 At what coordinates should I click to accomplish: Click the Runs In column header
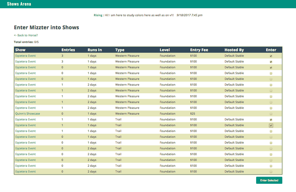click(94, 50)
